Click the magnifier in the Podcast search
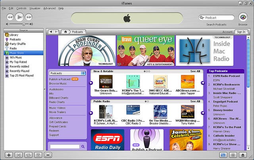This screenshot has height=160, width=254. [202, 17]
